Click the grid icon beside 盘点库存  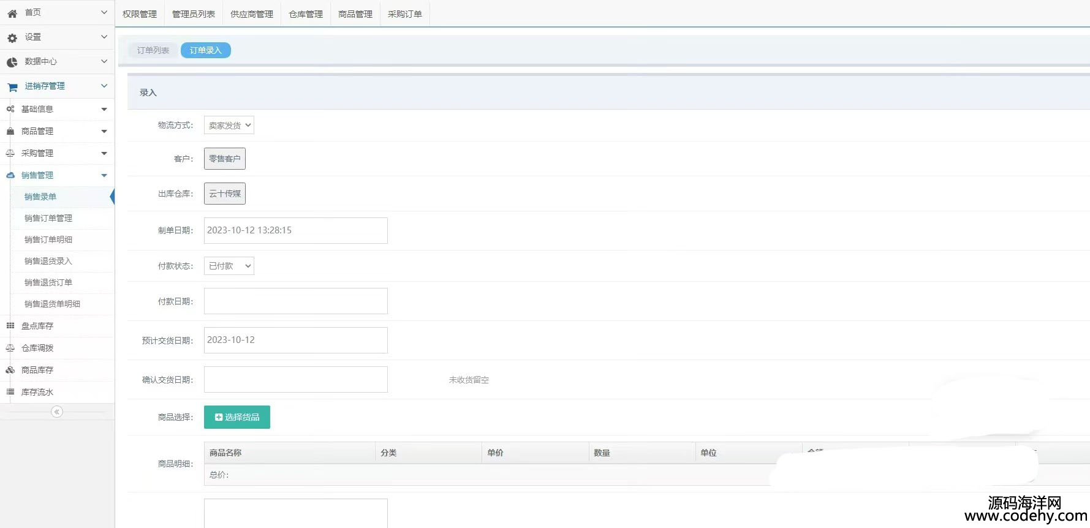pyautogui.click(x=10, y=326)
